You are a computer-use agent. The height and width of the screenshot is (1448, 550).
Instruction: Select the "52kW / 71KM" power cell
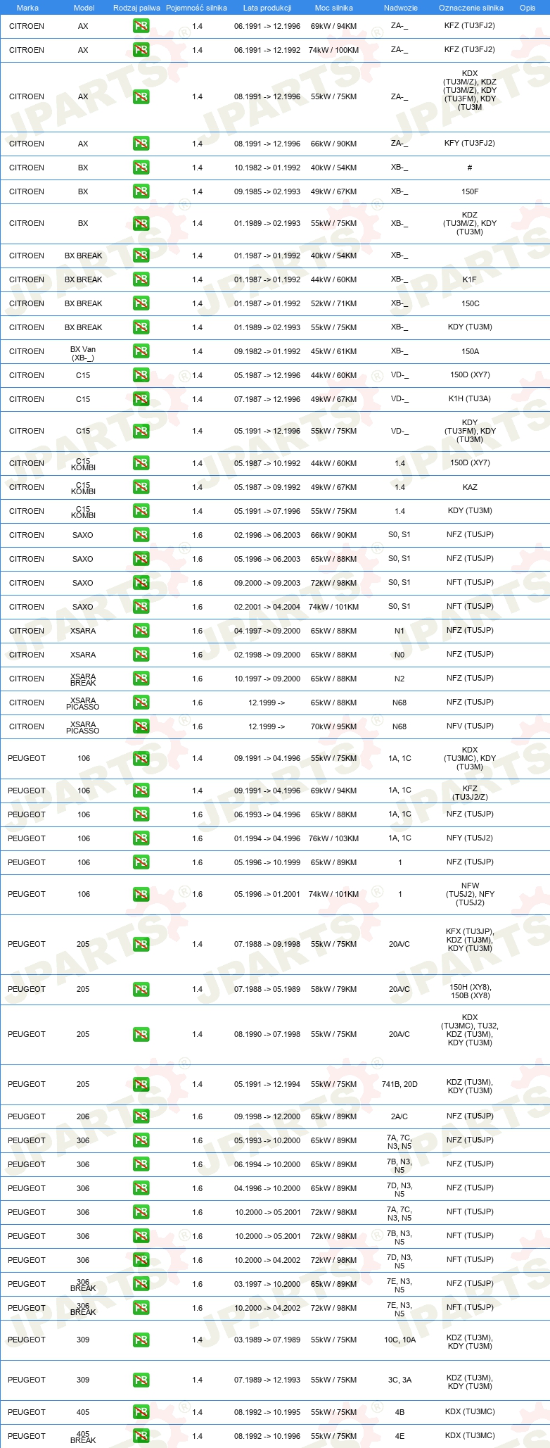coord(333,303)
